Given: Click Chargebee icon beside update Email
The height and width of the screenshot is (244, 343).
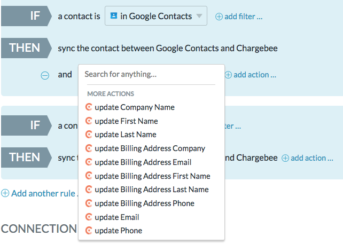Looking at the screenshot, I should pos(89,217).
